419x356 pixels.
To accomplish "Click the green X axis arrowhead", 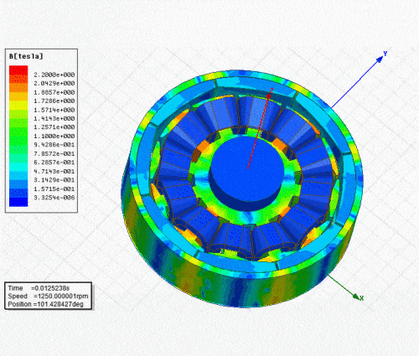I will [355, 297].
